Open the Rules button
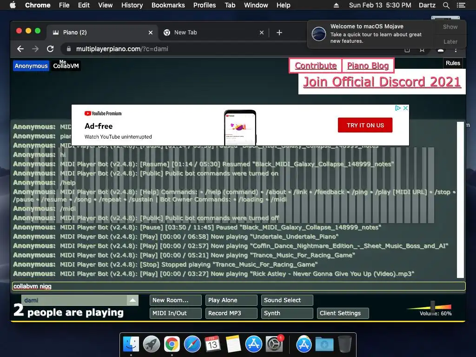The width and height of the screenshot is (476, 357). pyautogui.click(x=453, y=63)
